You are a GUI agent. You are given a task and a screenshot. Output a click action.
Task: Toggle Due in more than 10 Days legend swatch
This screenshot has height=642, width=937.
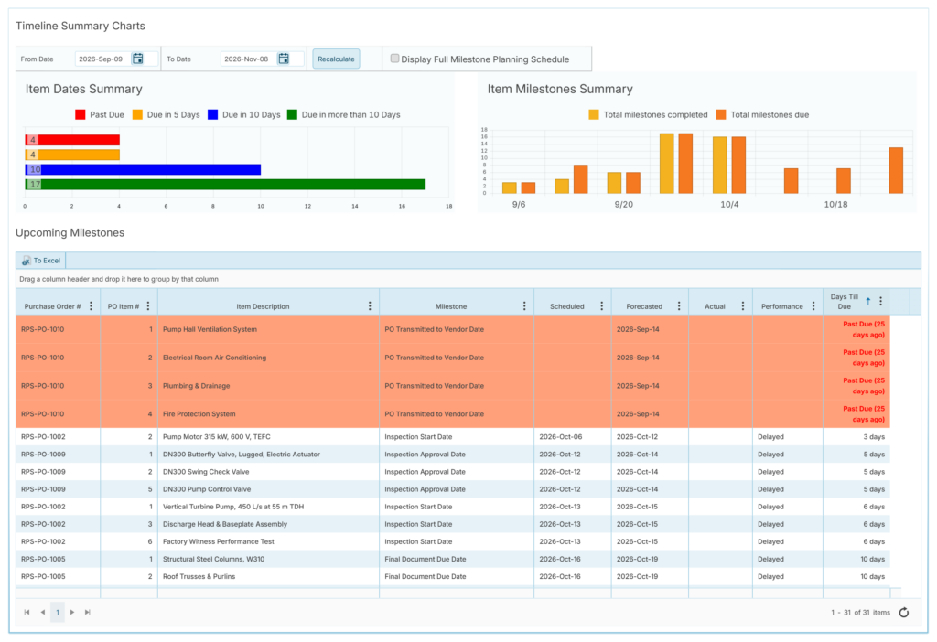click(292, 114)
